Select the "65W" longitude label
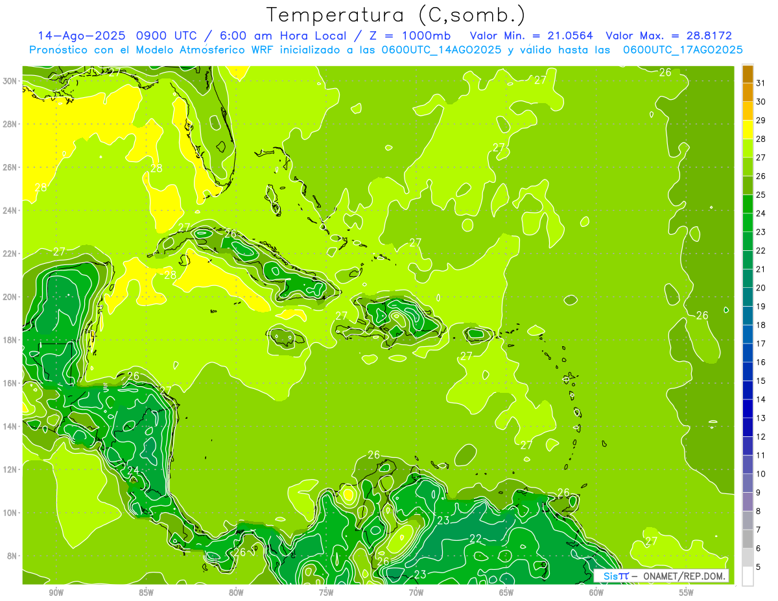 [506, 593]
